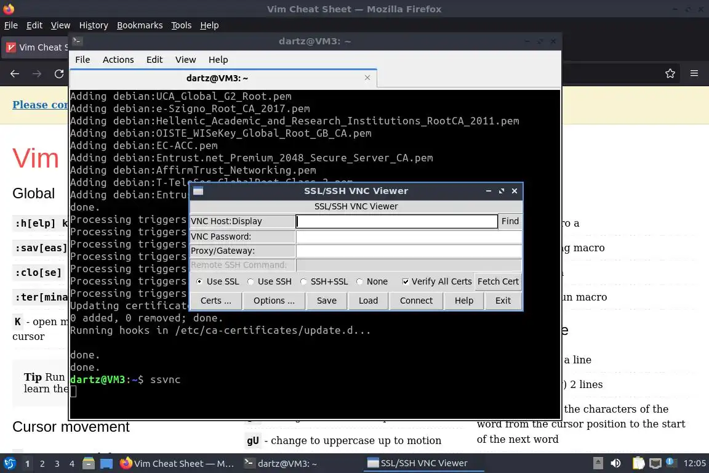
Task: Open Firefox Help menu
Action: (209, 25)
